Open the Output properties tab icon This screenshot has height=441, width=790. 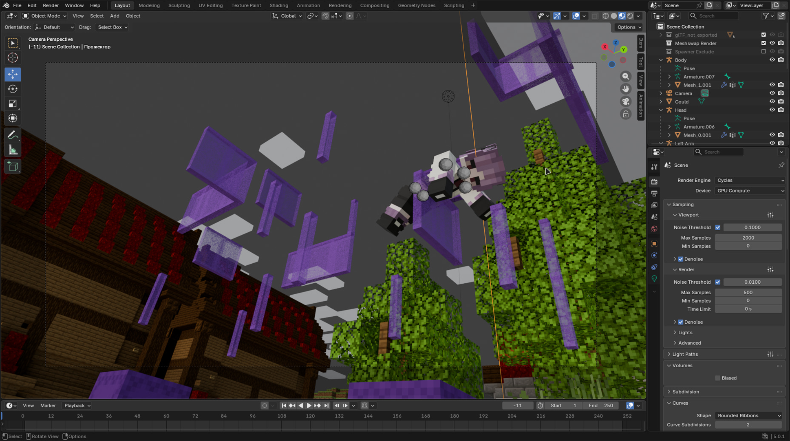[x=654, y=194]
